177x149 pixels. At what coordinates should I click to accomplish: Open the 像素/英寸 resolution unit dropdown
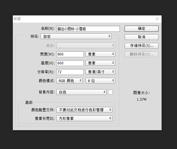(100, 72)
